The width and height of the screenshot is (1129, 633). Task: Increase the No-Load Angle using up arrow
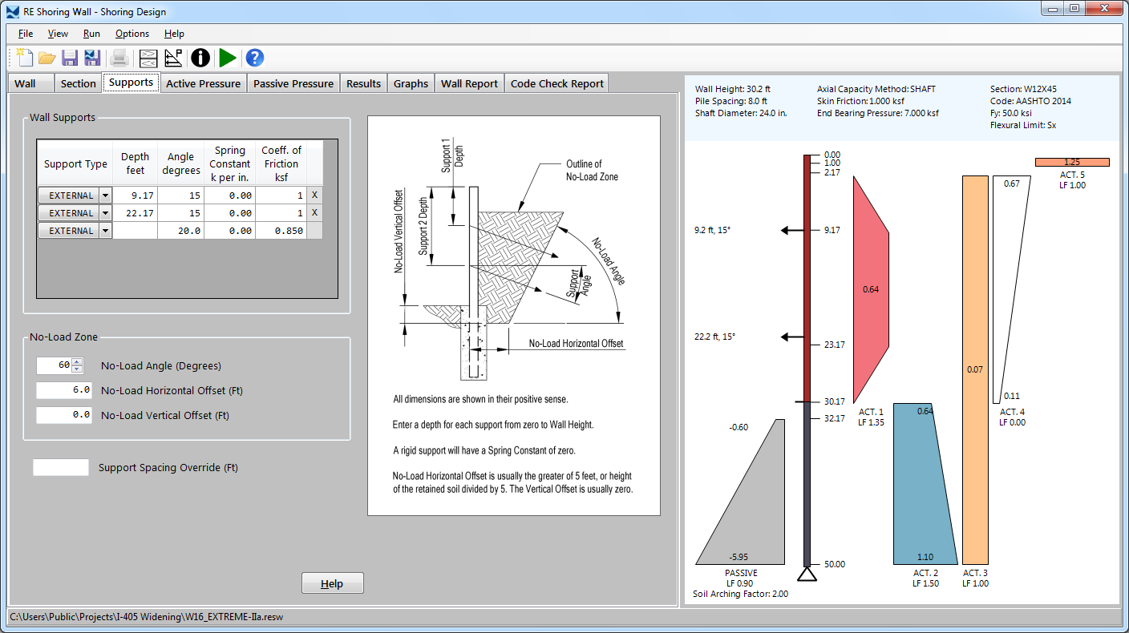point(77,362)
